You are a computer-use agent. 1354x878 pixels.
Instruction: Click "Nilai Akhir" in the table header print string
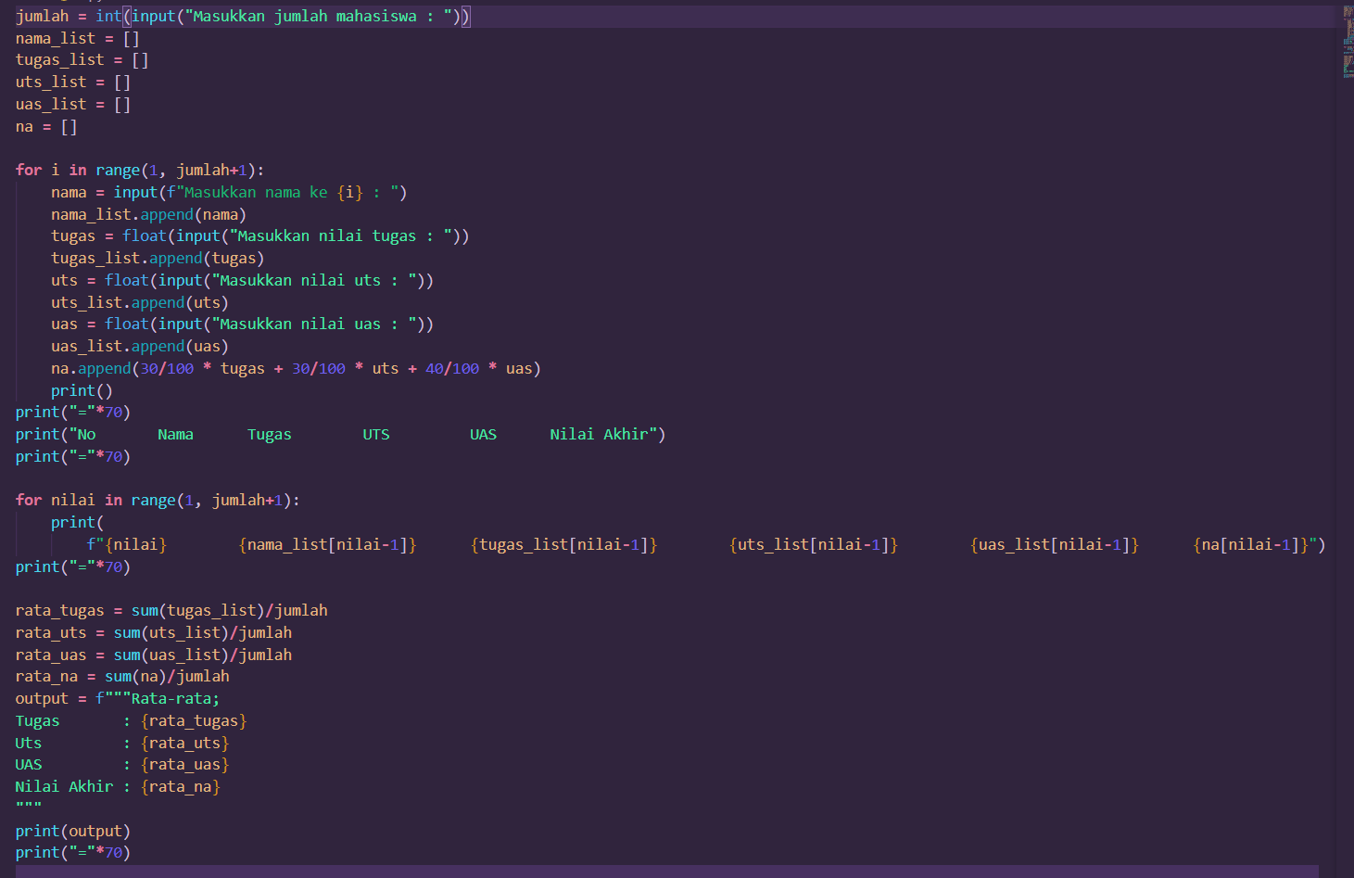(599, 435)
